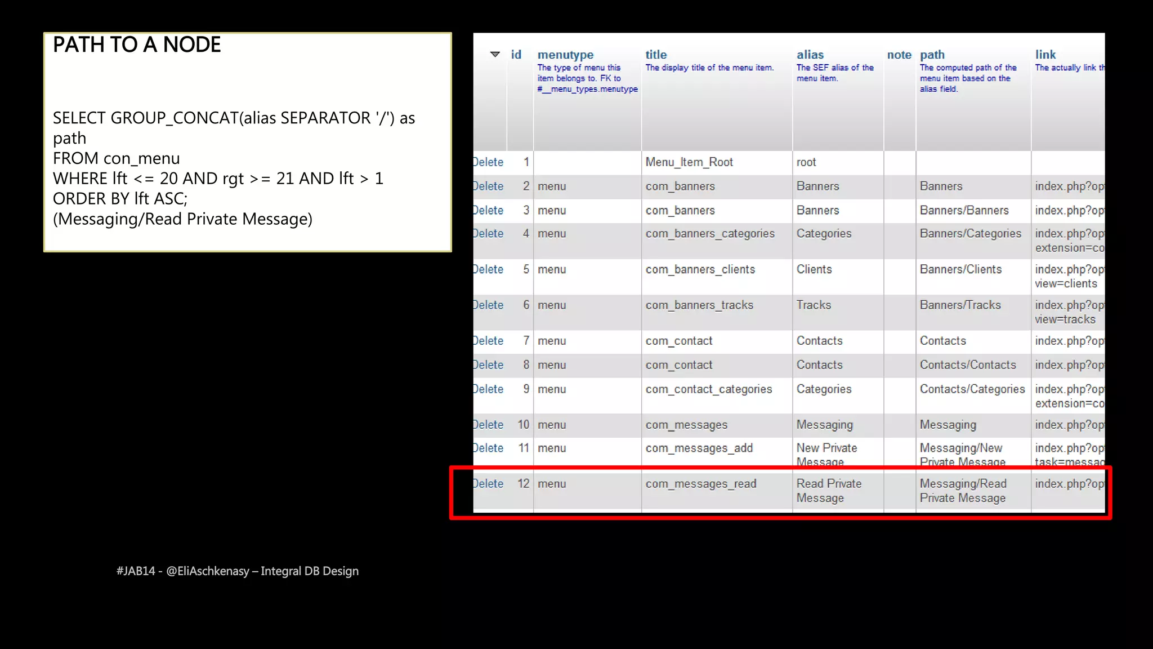Delete the com_banners_categories row
This screenshot has height=649, width=1153.
(488, 234)
